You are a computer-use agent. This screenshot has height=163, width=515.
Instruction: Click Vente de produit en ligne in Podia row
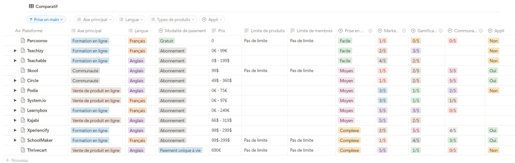coord(96,90)
